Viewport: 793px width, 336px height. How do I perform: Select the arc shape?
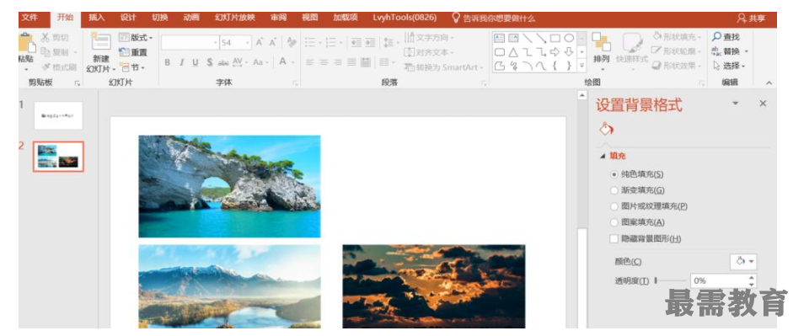527,66
